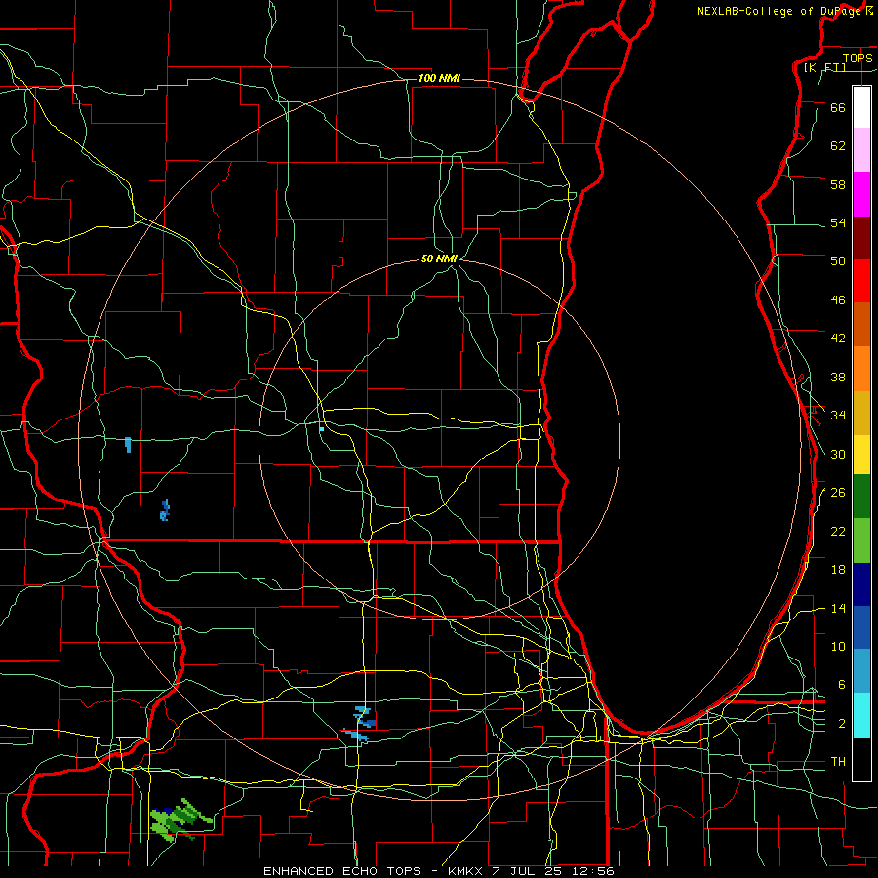Image resolution: width=878 pixels, height=878 pixels.
Task: Click the "42" legend value
Action: (x=838, y=339)
